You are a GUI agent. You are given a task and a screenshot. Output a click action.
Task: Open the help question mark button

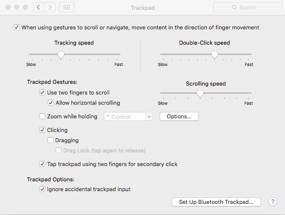pyautogui.click(x=273, y=202)
